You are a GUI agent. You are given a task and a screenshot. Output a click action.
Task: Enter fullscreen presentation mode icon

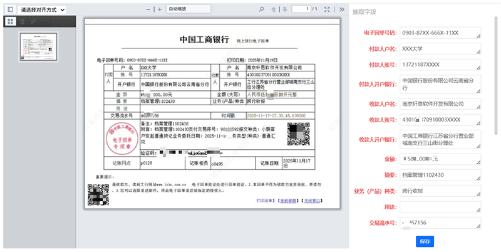click(x=328, y=10)
